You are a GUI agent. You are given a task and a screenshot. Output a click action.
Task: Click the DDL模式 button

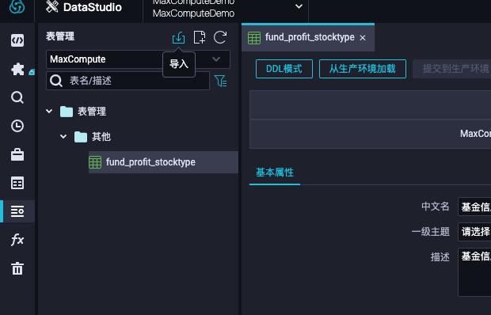(x=284, y=69)
